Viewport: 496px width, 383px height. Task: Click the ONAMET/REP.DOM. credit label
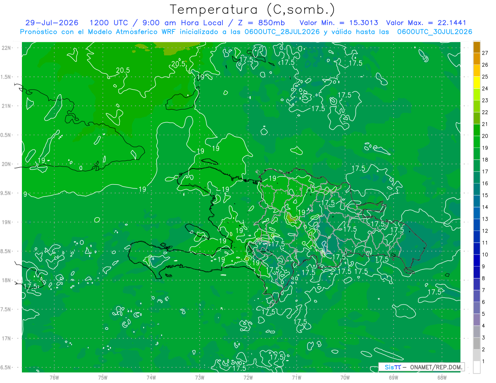436,367
